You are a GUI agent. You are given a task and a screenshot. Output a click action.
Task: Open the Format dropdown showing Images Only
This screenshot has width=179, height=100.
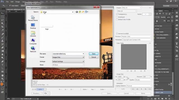click(68, 57)
